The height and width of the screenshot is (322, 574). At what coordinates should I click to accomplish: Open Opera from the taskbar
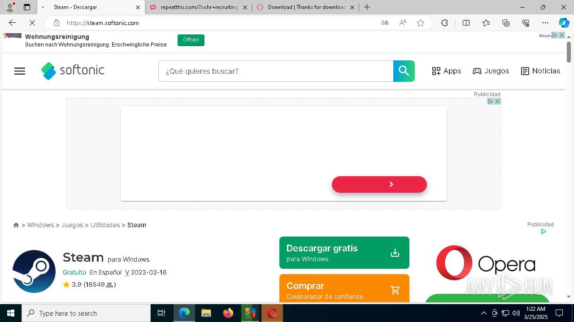click(x=272, y=313)
